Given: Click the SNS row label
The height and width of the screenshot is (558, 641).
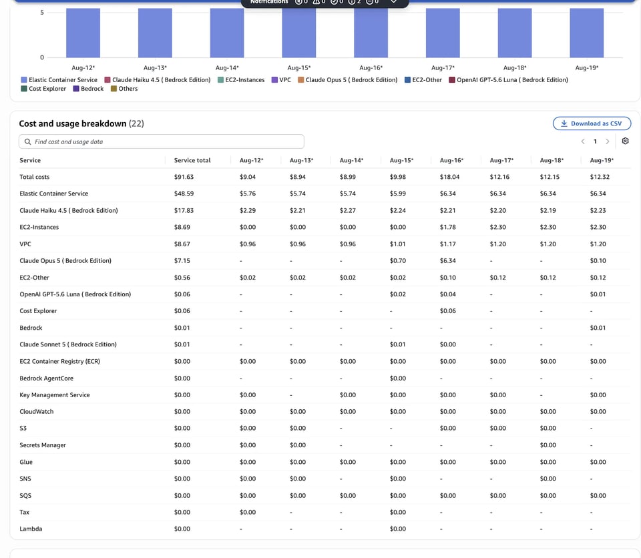Looking at the screenshot, I should 25,479.
